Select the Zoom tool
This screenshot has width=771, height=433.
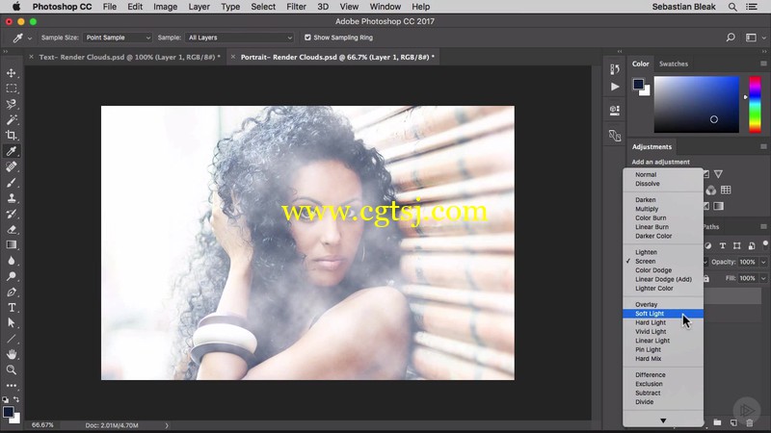(x=12, y=369)
